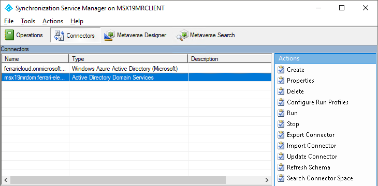The image size is (378, 186).
Task: Click the icon beside Search Connector Space
Action: point(281,178)
